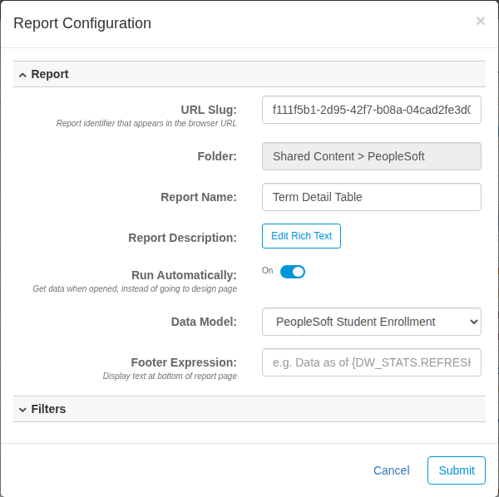Click the 'Report identifier that appears' hint
Image resolution: width=499 pixels, height=497 pixels.
(146, 123)
